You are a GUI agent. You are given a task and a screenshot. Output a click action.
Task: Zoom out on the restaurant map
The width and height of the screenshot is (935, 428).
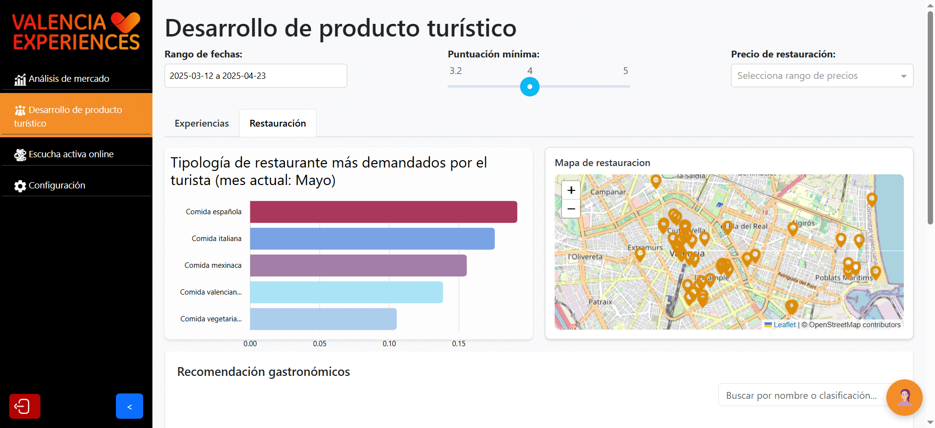tap(571, 209)
